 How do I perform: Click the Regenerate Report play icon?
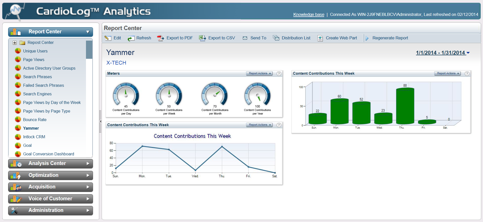(367, 38)
